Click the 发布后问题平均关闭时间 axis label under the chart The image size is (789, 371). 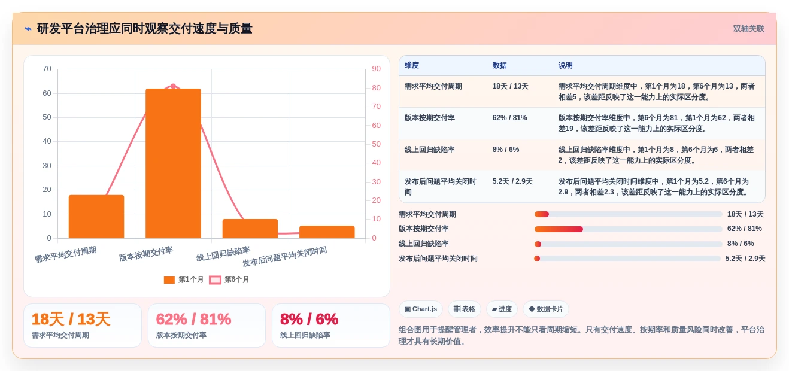[284, 257]
